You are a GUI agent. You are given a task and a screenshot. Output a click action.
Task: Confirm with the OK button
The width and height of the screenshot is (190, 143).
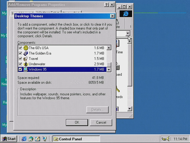coord(77,122)
